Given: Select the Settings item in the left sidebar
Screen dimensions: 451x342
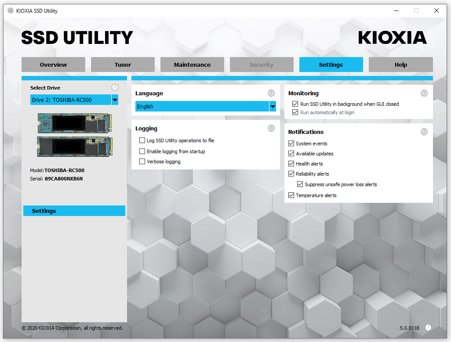Looking at the screenshot, I should [74, 211].
